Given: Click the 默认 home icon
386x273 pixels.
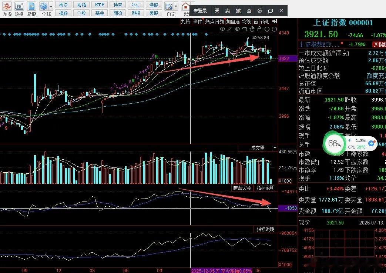Looking at the screenshot, I should pos(186,6).
